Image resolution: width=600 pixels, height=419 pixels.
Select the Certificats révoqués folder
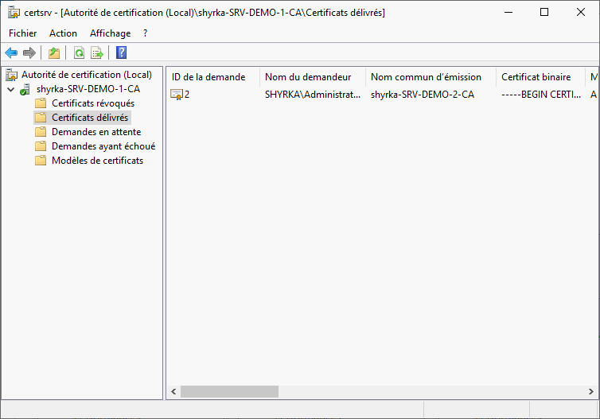[x=92, y=103]
